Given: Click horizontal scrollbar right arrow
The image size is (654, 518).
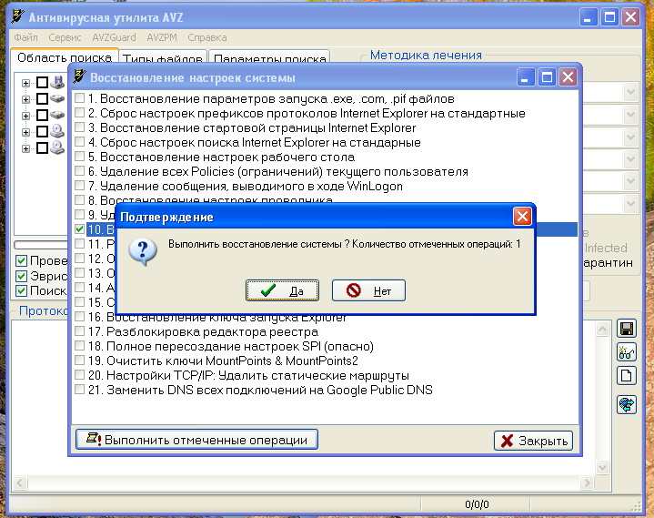Looking at the screenshot, I should coord(587,483).
